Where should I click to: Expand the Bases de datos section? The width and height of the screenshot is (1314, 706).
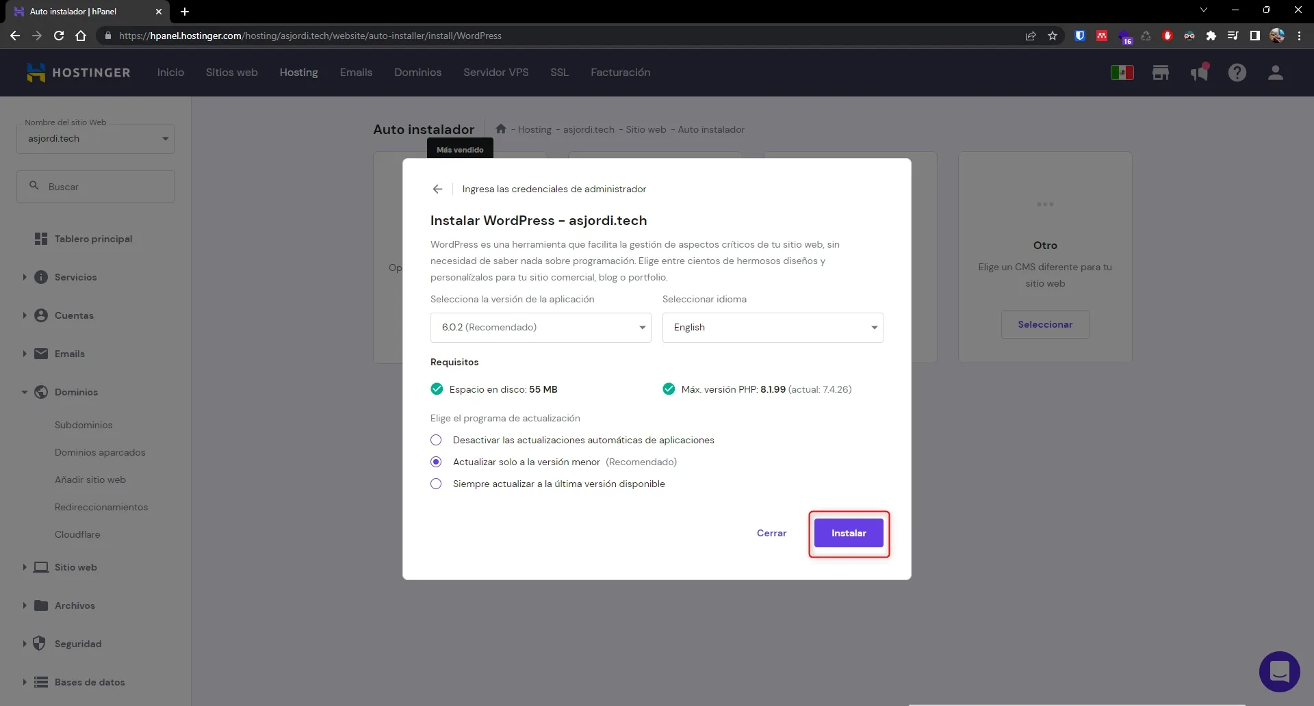point(25,682)
